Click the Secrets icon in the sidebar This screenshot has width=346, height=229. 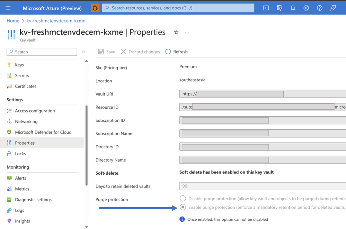click(x=9, y=76)
